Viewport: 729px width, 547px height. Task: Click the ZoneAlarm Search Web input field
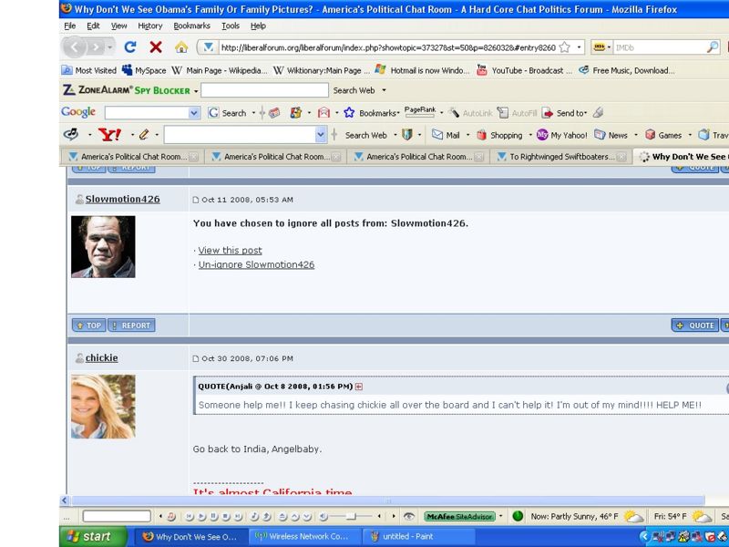(264, 90)
